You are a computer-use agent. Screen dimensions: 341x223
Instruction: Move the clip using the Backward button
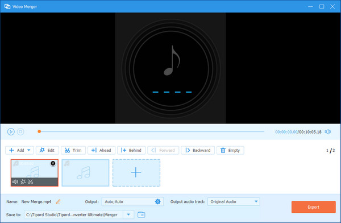coord(198,150)
